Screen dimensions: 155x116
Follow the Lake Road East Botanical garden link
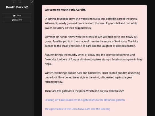(x=85, y=100)
